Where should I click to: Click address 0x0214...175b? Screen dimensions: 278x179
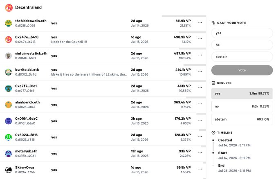coord(25,172)
